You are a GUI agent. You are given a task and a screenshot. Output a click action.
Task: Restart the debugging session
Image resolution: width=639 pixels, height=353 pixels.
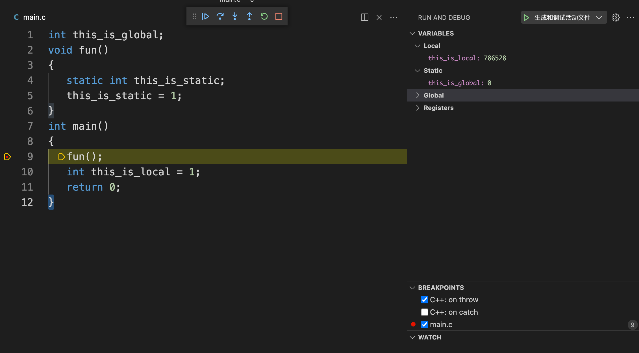(264, 16)
